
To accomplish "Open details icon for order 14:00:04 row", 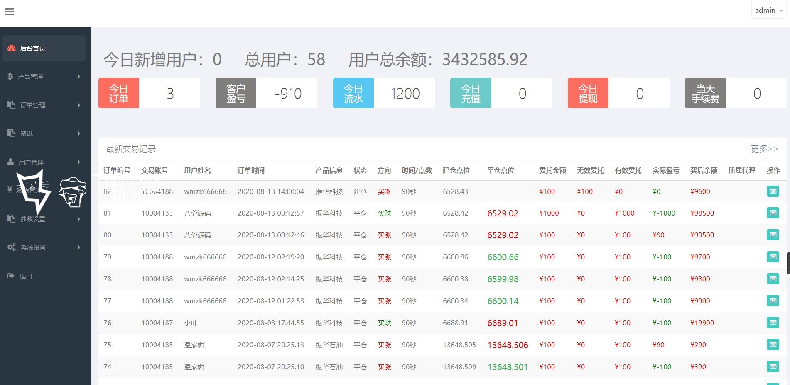I will tap(773, 191).
